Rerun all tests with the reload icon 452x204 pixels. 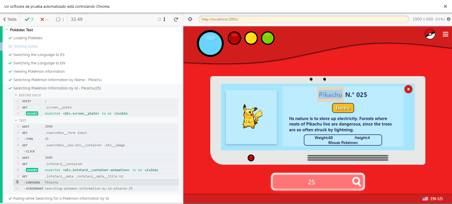click(176, 19)
